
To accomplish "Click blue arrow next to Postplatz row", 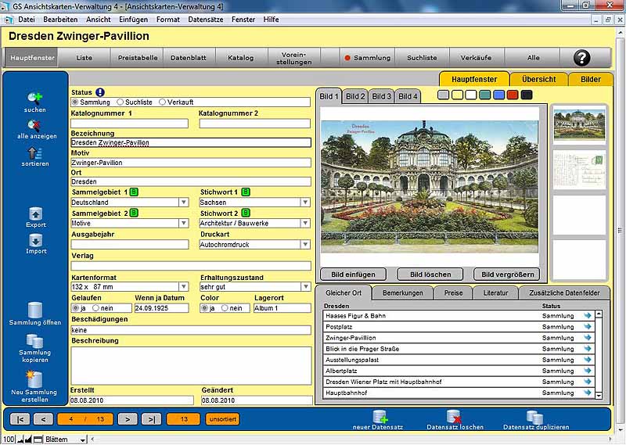I will 588,326.
